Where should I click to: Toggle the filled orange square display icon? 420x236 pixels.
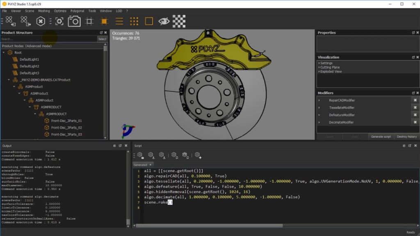[x=104, y=21]
